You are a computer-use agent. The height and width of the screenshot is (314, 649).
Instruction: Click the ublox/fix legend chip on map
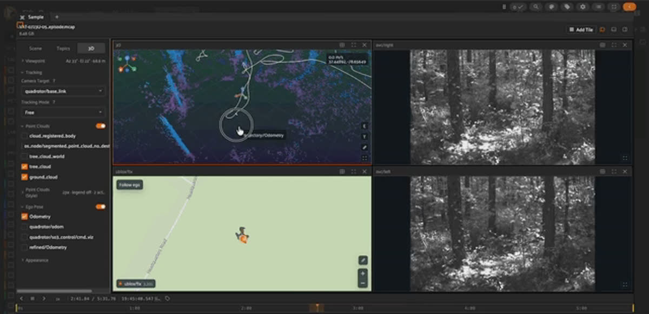136,283
